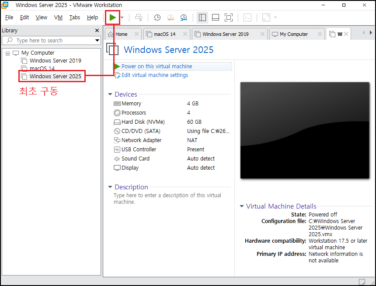Open the power options dropdown arrow
The image size is (376, 286).
click(122, 17)
